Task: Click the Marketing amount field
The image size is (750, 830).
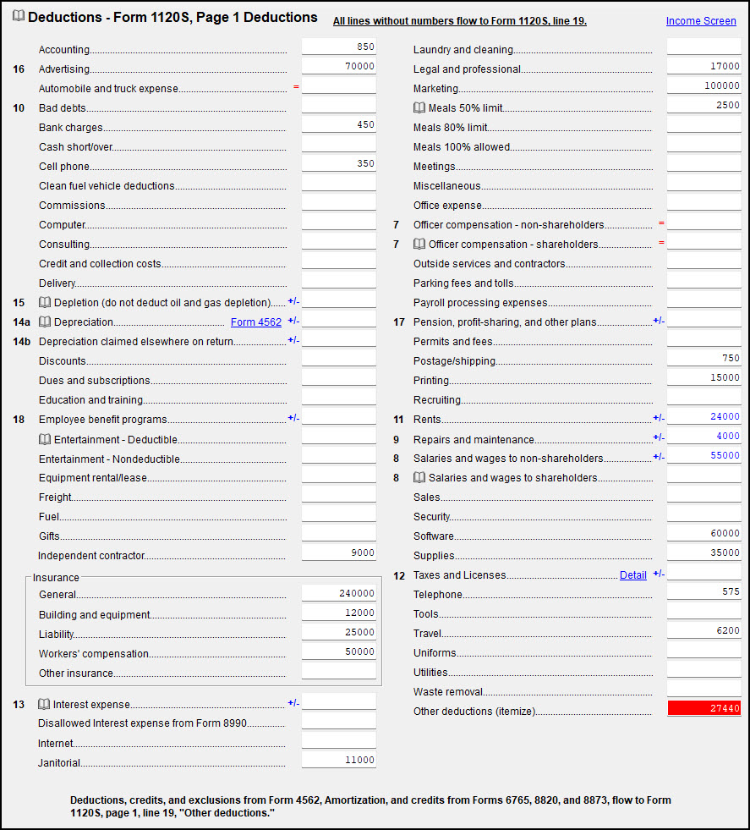Action: [704, 85]
